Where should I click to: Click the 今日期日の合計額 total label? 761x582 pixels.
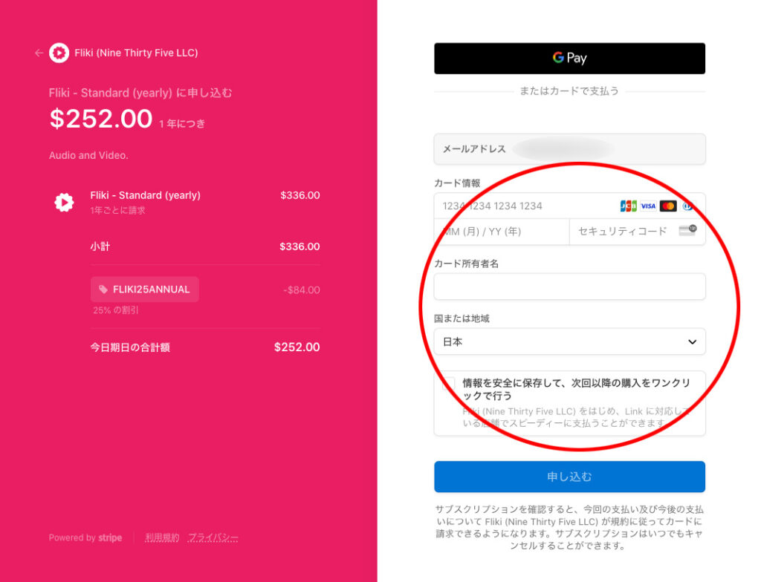pos(130,347)
